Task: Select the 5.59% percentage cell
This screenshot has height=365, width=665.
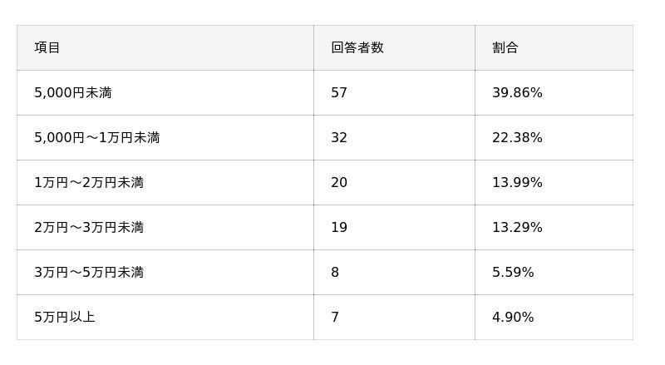Action: click(x=513, y=273)
